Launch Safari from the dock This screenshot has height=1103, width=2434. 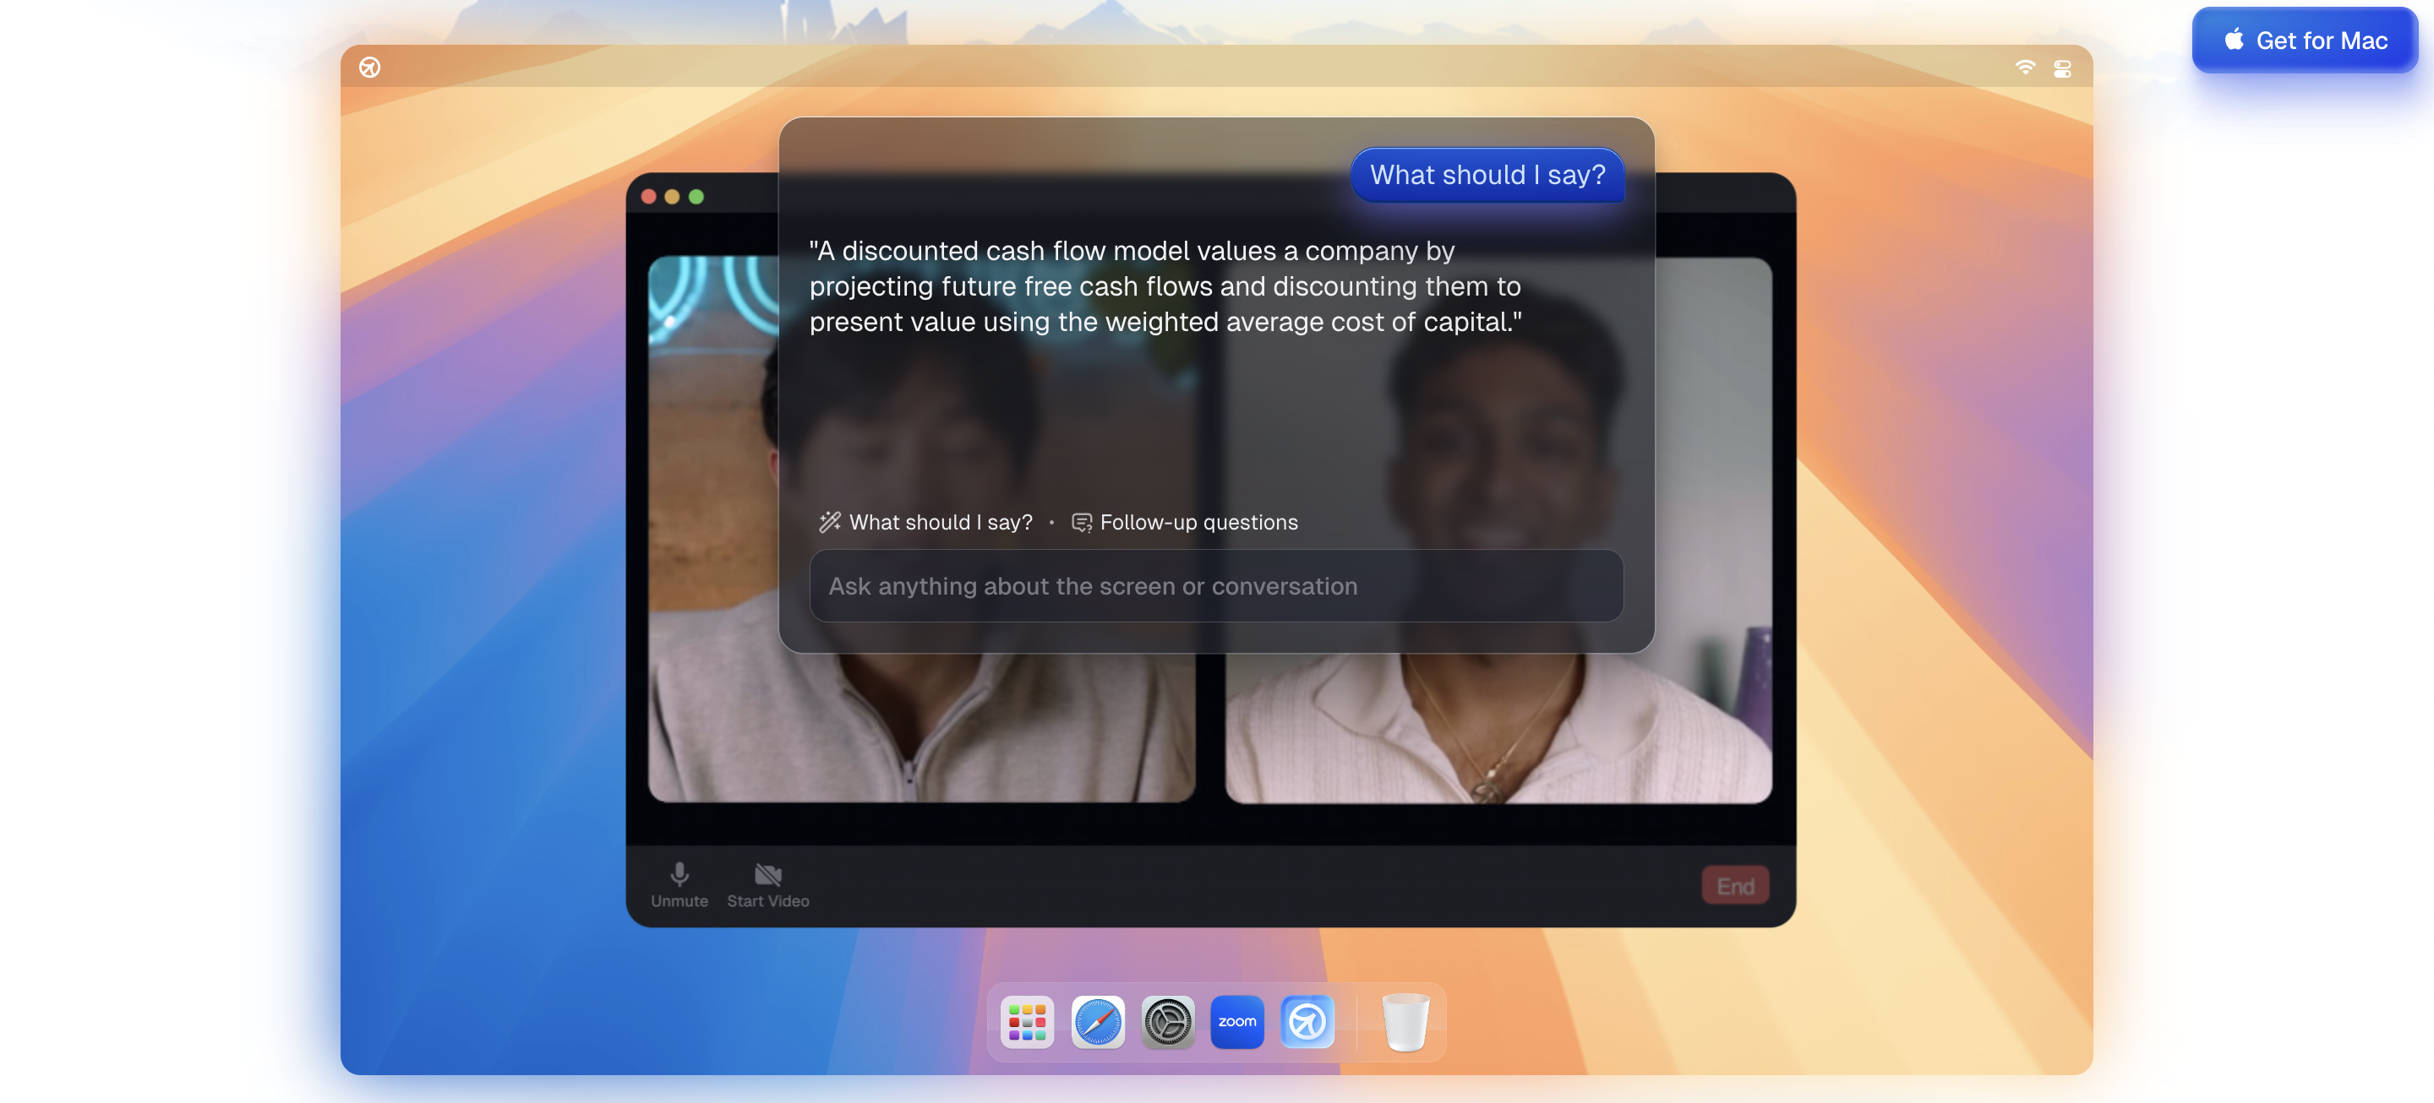[x=1097, y=1022]
